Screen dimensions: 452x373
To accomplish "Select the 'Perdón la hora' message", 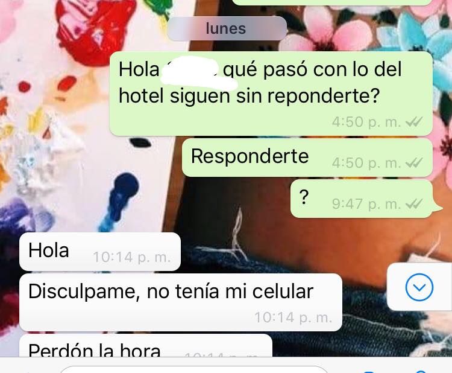I will coord(146,346).
